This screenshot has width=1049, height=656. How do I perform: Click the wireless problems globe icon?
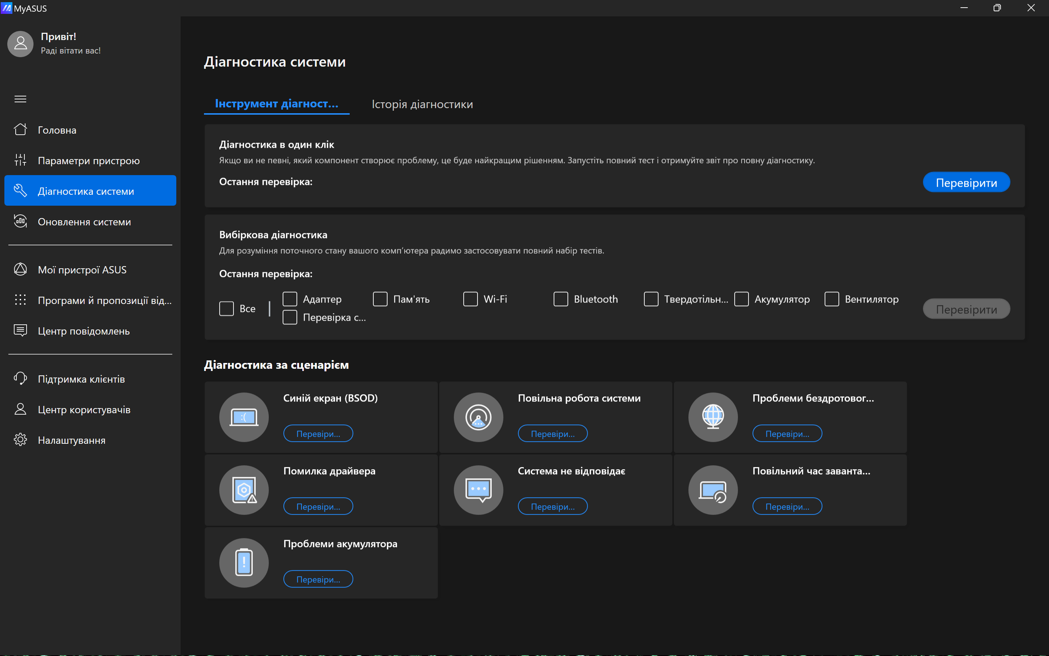point(713,418)
